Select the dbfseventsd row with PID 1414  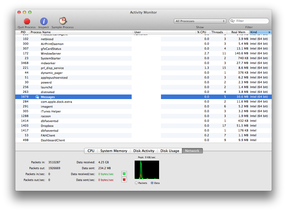[x=143, y=121]
